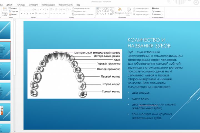Open the Выделить (Select) dropdown

pyautogui.click(x=157, y=14)
